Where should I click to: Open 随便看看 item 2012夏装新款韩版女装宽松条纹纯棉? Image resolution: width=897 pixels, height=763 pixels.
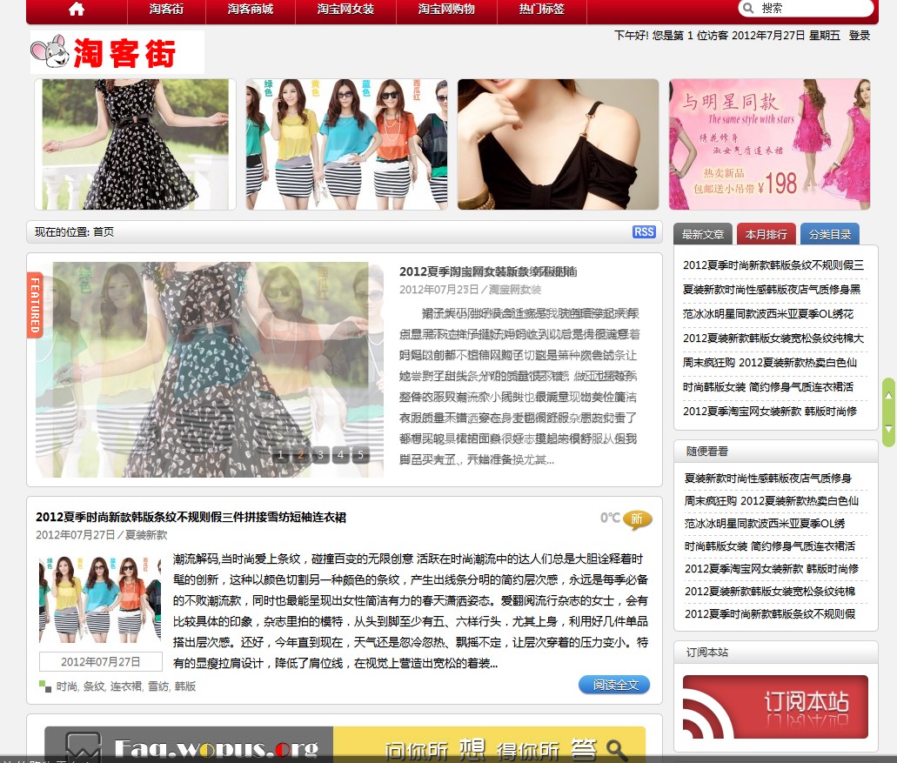point(770,592)
